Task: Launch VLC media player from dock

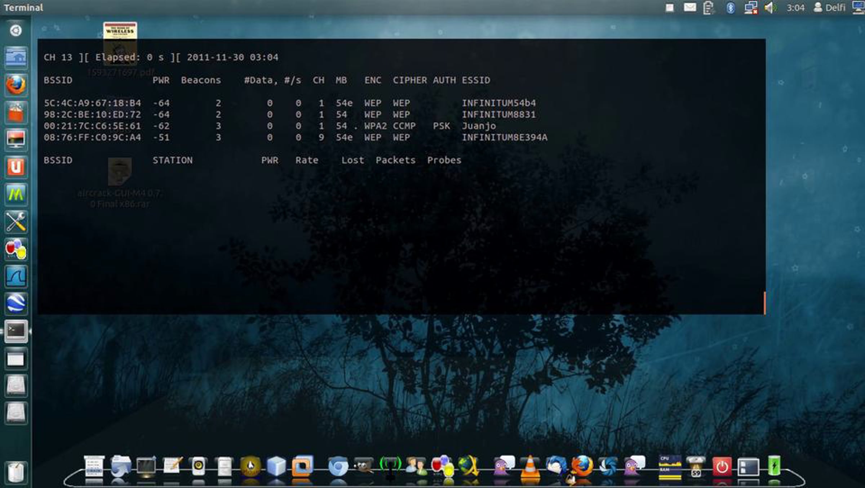Action: coord(530,467)
